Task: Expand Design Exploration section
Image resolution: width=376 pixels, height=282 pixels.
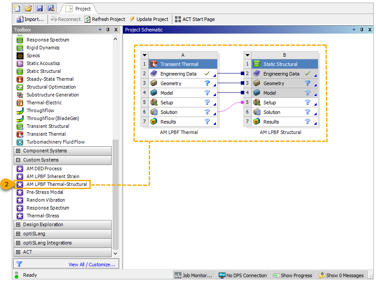Action: [18, 225]
